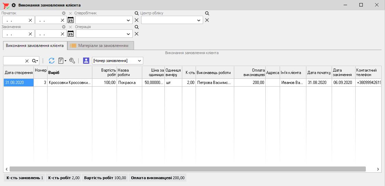The width and height of the screenshot is (385, 186).
Task: Expand the Операція dropdown
Action: (129, 34)
